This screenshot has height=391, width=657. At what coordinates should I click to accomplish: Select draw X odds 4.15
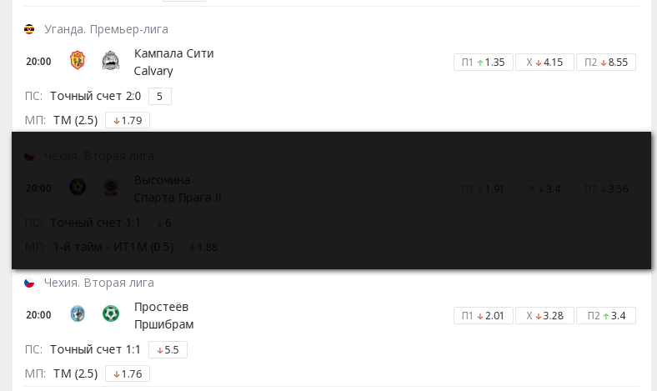(544, 62)
